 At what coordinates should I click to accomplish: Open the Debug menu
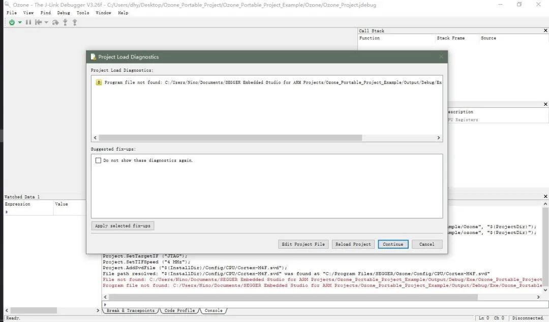click(64, 13)
